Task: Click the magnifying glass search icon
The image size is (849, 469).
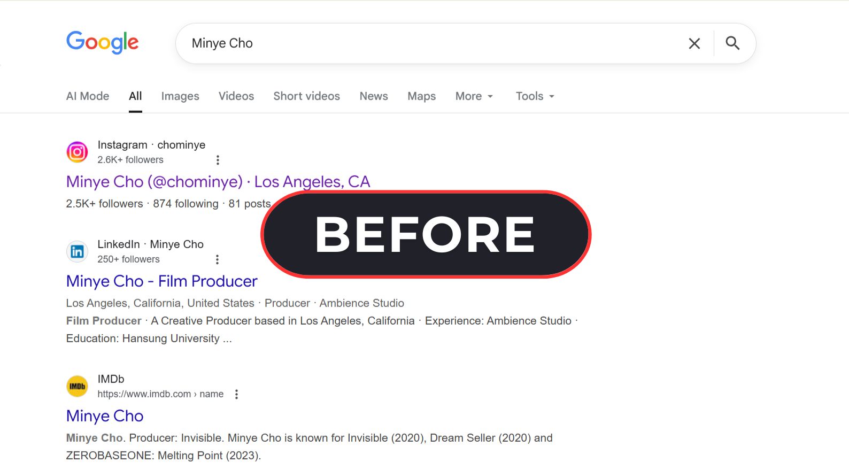Action: pyautogui.click(x=732, y=43)
